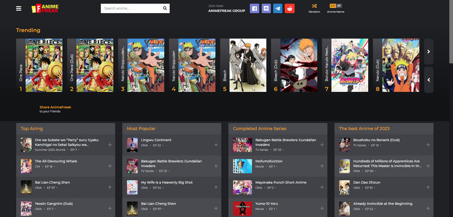Click the Trending section heading
The width and height of the screenshot is (453, 217).
[28, 31]
